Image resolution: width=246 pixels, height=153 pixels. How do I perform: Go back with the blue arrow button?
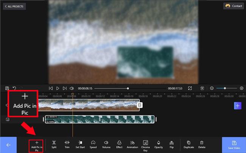point(8,145)
